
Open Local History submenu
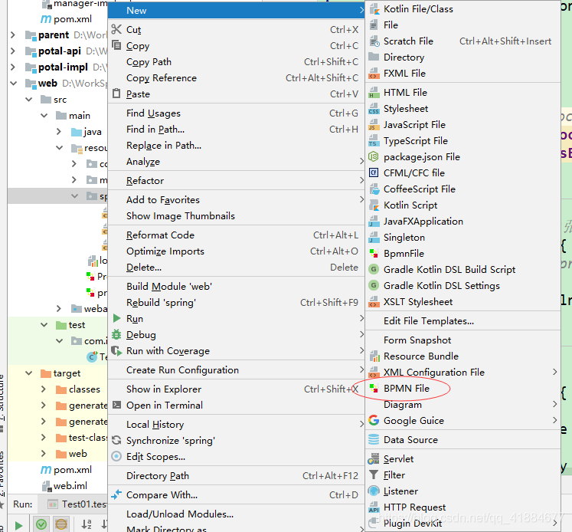[236, 424]
